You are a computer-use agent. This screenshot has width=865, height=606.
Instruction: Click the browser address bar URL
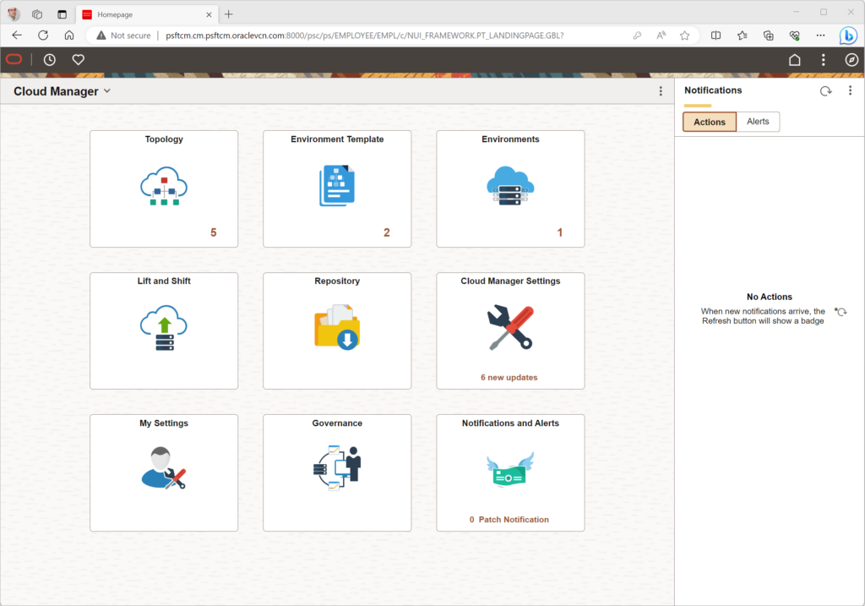(x=365, y=35)
